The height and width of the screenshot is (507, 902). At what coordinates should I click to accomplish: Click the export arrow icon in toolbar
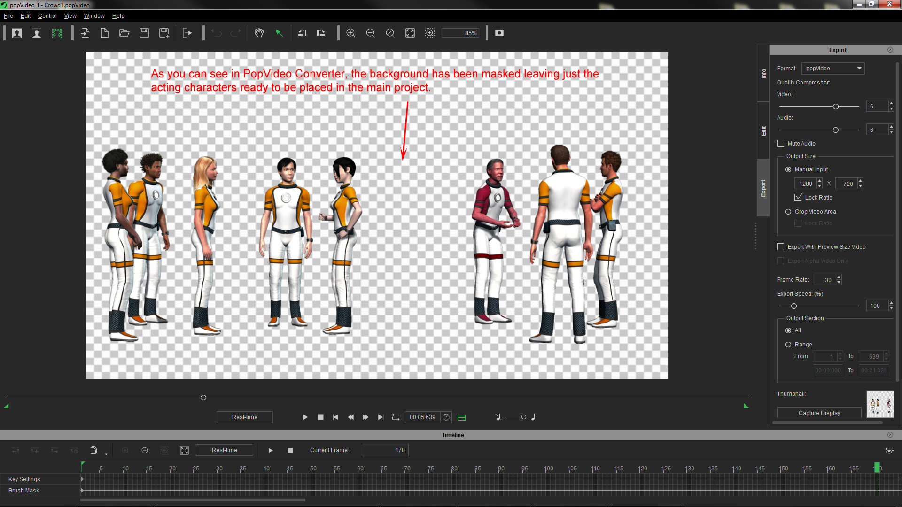(x=187, y=33)
